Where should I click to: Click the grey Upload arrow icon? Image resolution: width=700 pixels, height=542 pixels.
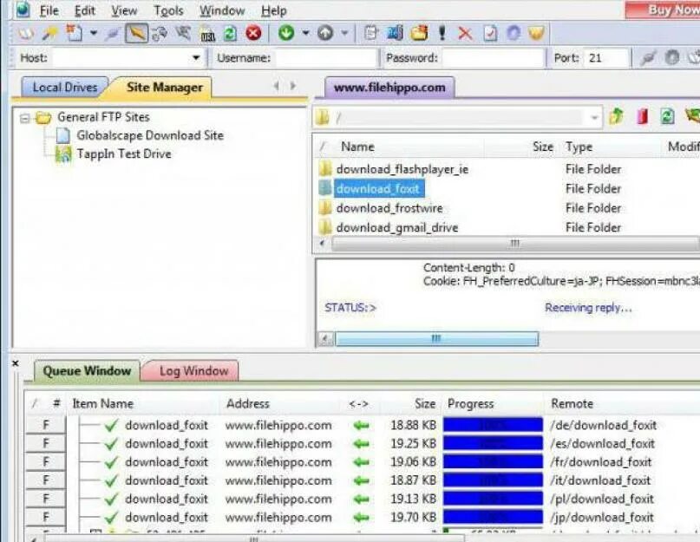325,33
